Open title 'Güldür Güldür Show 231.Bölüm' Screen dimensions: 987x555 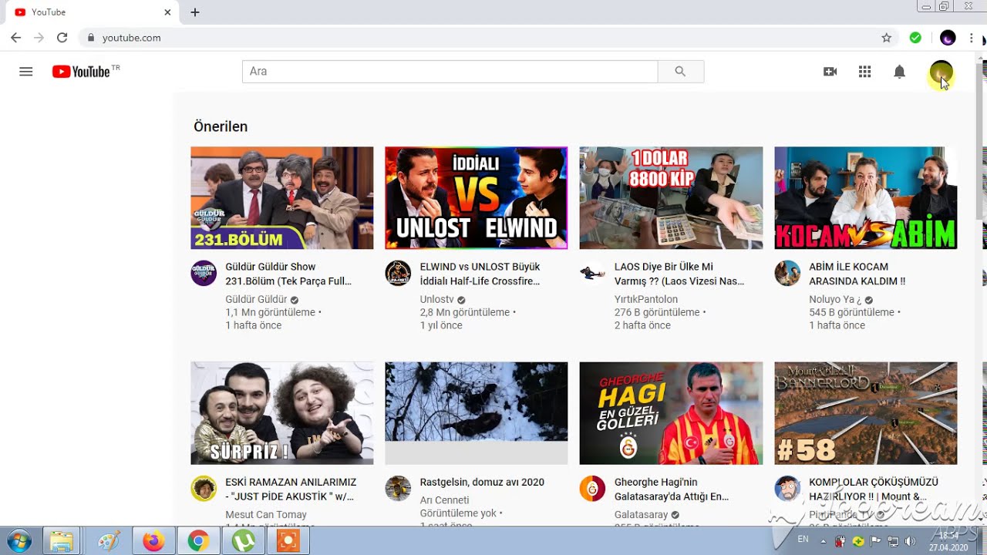[288, 274]
